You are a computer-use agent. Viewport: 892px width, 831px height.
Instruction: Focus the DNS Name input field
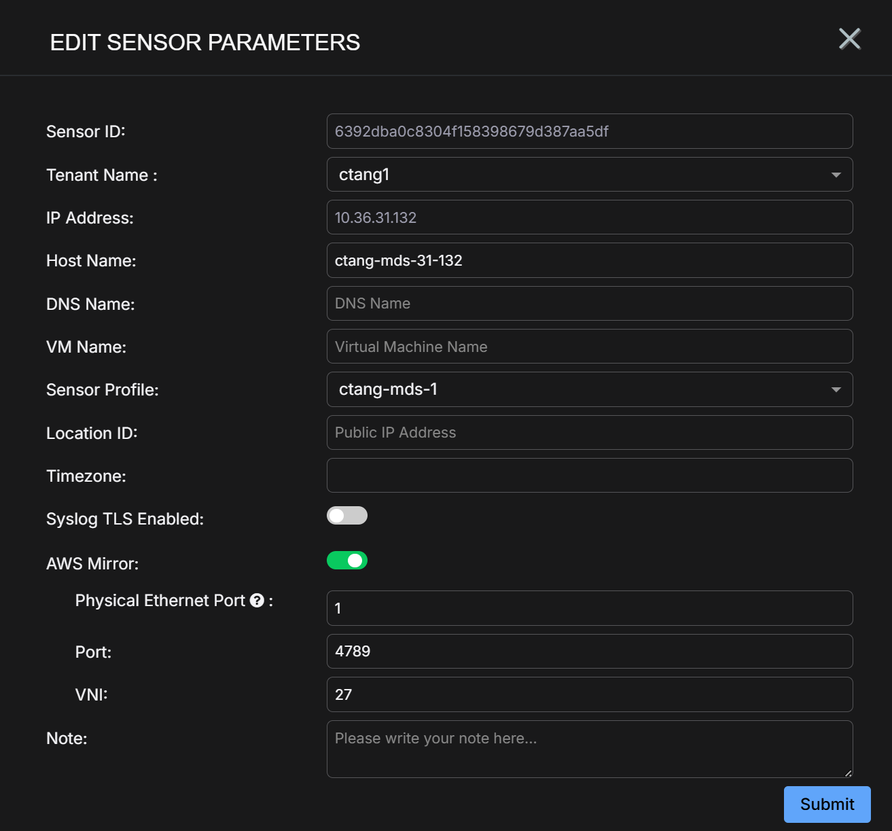click(x=590, y=304)
